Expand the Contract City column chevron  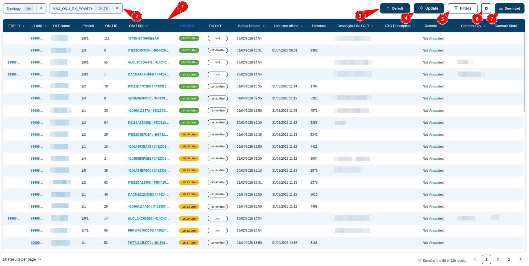pos(485,26)
